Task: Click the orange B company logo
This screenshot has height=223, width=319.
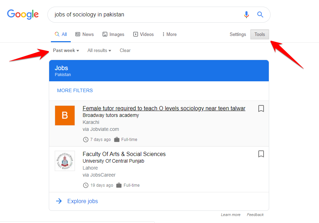Action: pos(65,116)
